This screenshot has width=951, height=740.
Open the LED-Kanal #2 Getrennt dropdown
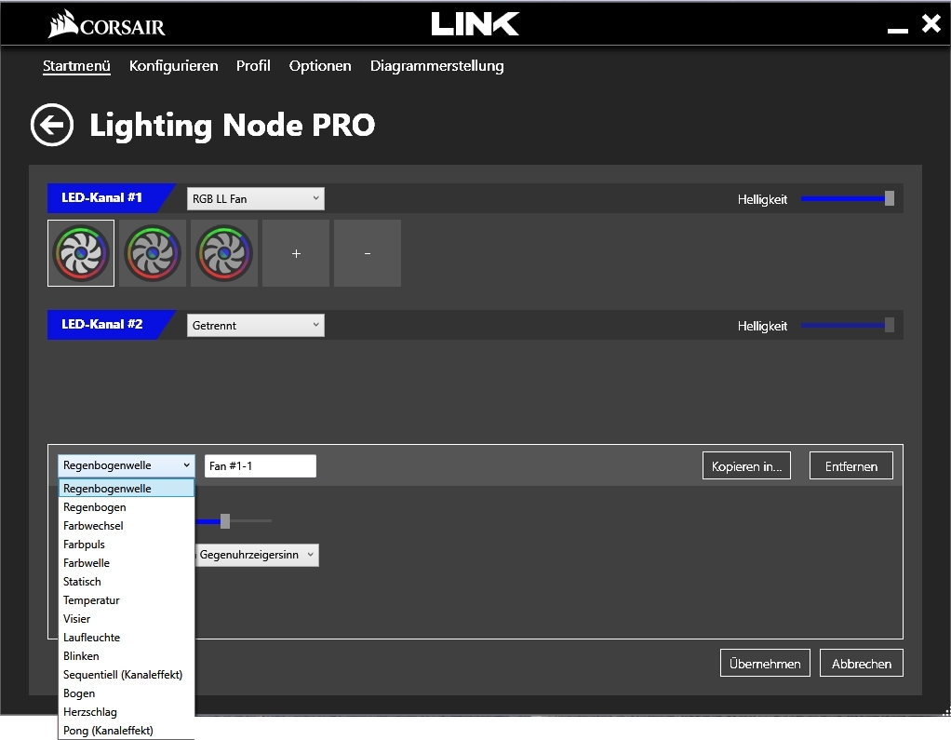[255, 325]
